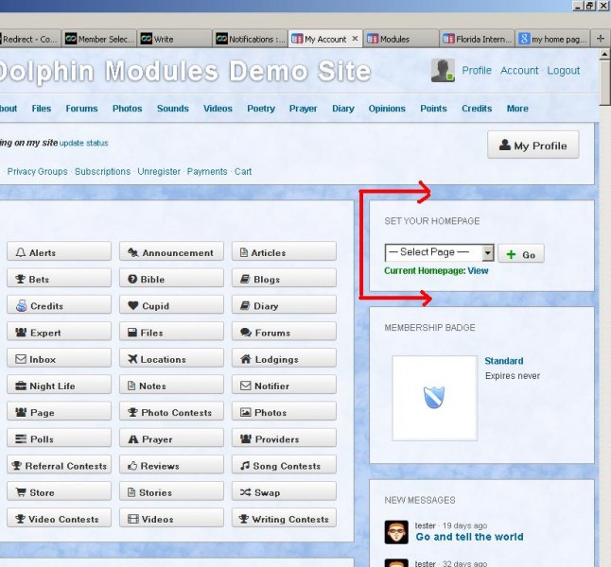
Task: Open message Go and tell the world
Action: pos(469,537)
